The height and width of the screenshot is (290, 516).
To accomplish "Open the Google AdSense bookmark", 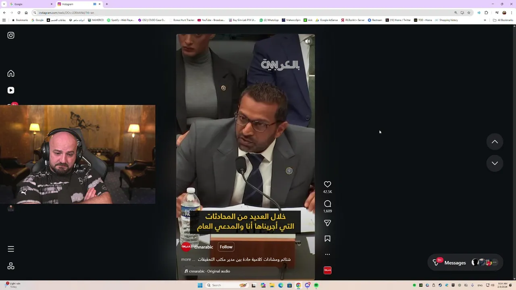I will tap(327, 20).
